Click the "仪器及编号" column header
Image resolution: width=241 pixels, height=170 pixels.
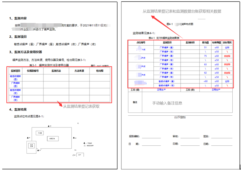point(33,71)
